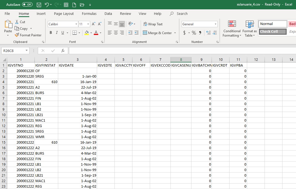Click the Merge & Center button

coord(159,33)
